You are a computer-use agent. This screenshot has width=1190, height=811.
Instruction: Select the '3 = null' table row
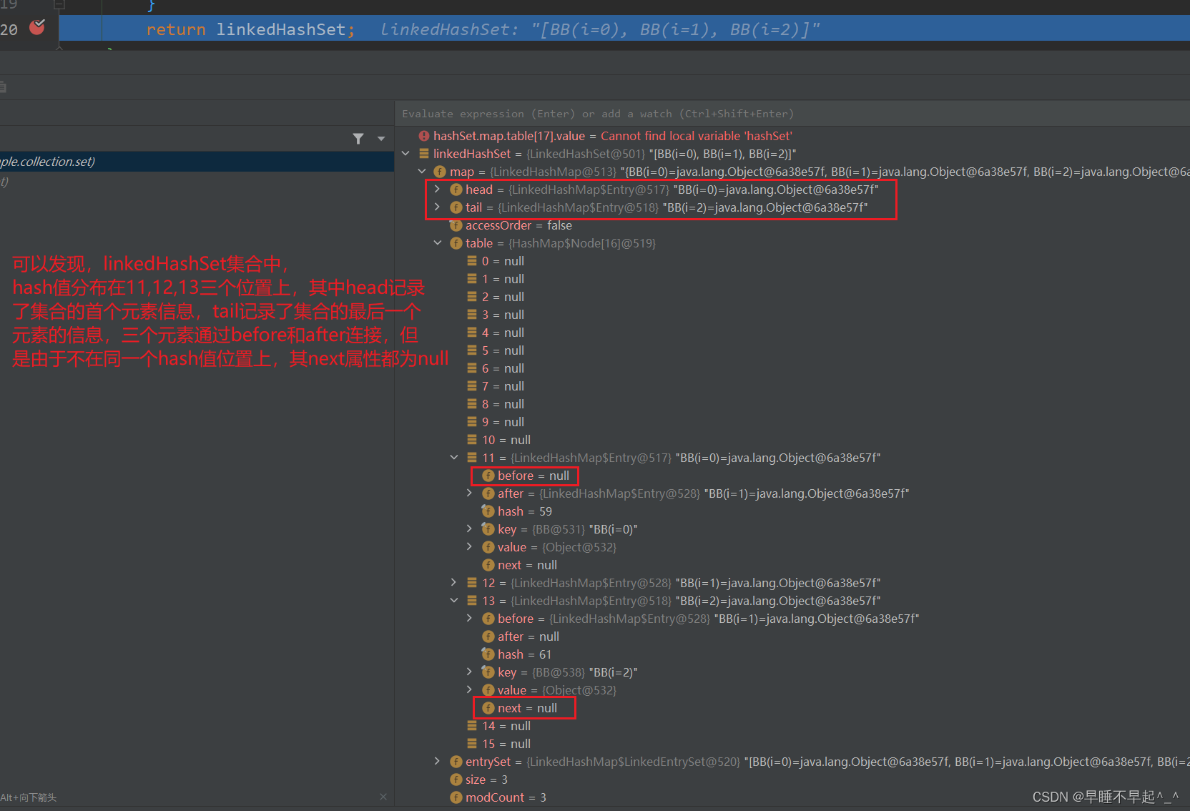point(792,315)
